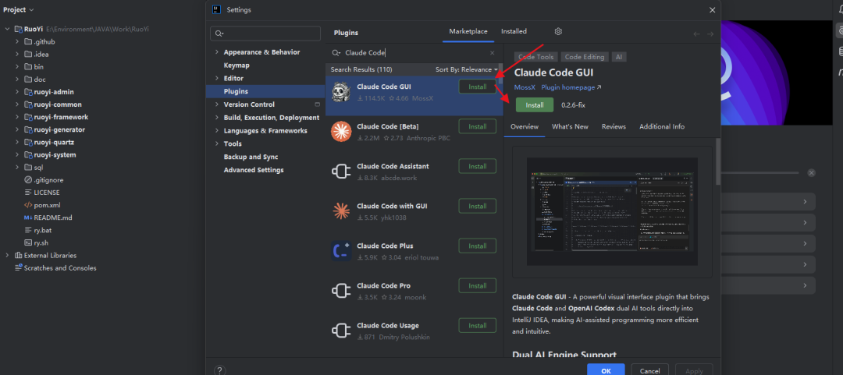This screenshot has width=843, height=375.
Task: Click the Claude Code [Beta] Anthropic logo icon
Action: [x=341, y=132]
